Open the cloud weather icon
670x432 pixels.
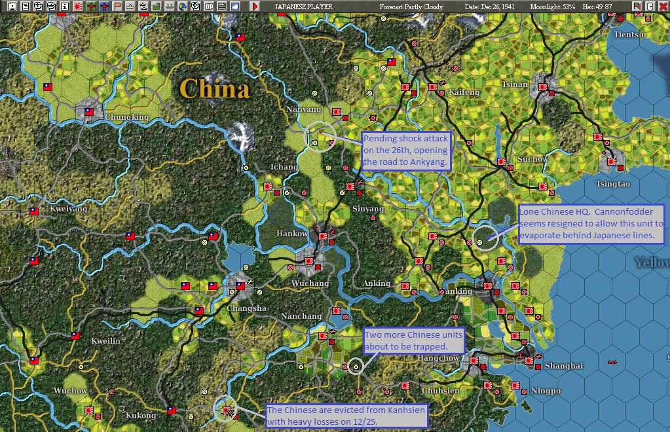click(235, 7)
